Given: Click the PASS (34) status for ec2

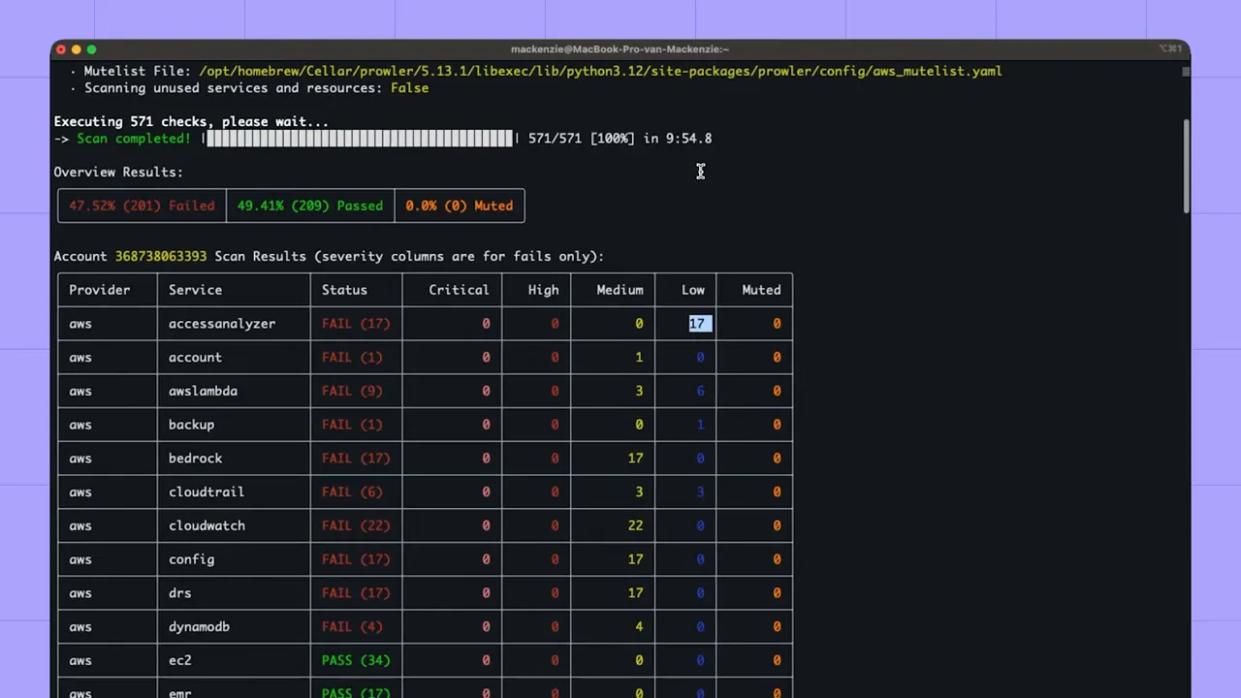Looking at the screenshot, I should 355,660.
